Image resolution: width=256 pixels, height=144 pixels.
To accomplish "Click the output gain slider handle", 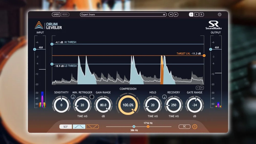I will tap(211, 49).
